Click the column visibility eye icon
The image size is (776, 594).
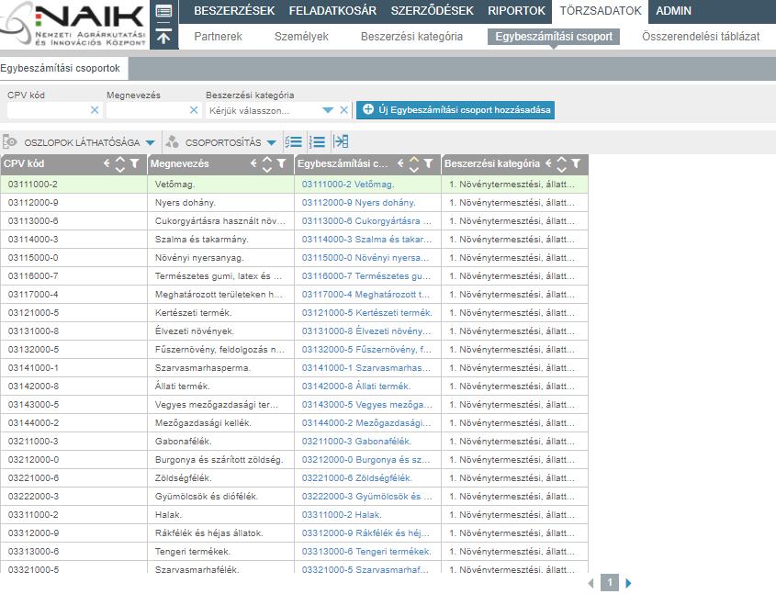[9, 142]
